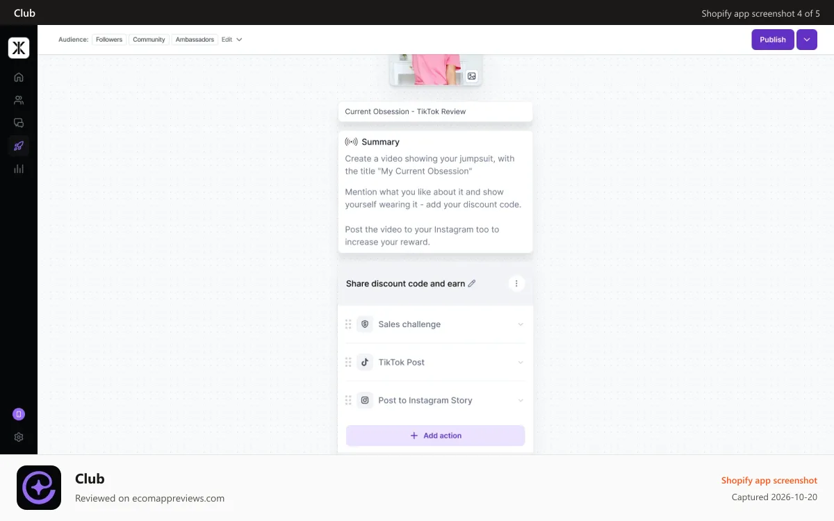Viewport: 834px width, 521px height.
Task: Click the Share discount code and earn heading
Action: 406,283
